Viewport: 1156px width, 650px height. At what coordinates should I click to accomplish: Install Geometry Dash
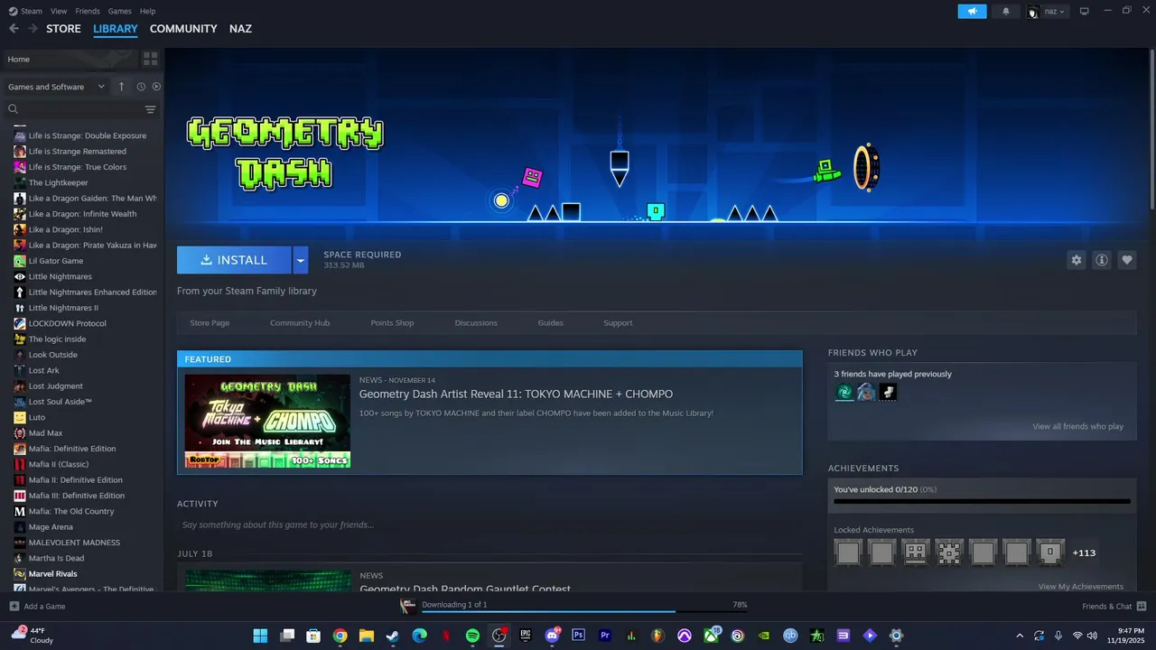234,260
